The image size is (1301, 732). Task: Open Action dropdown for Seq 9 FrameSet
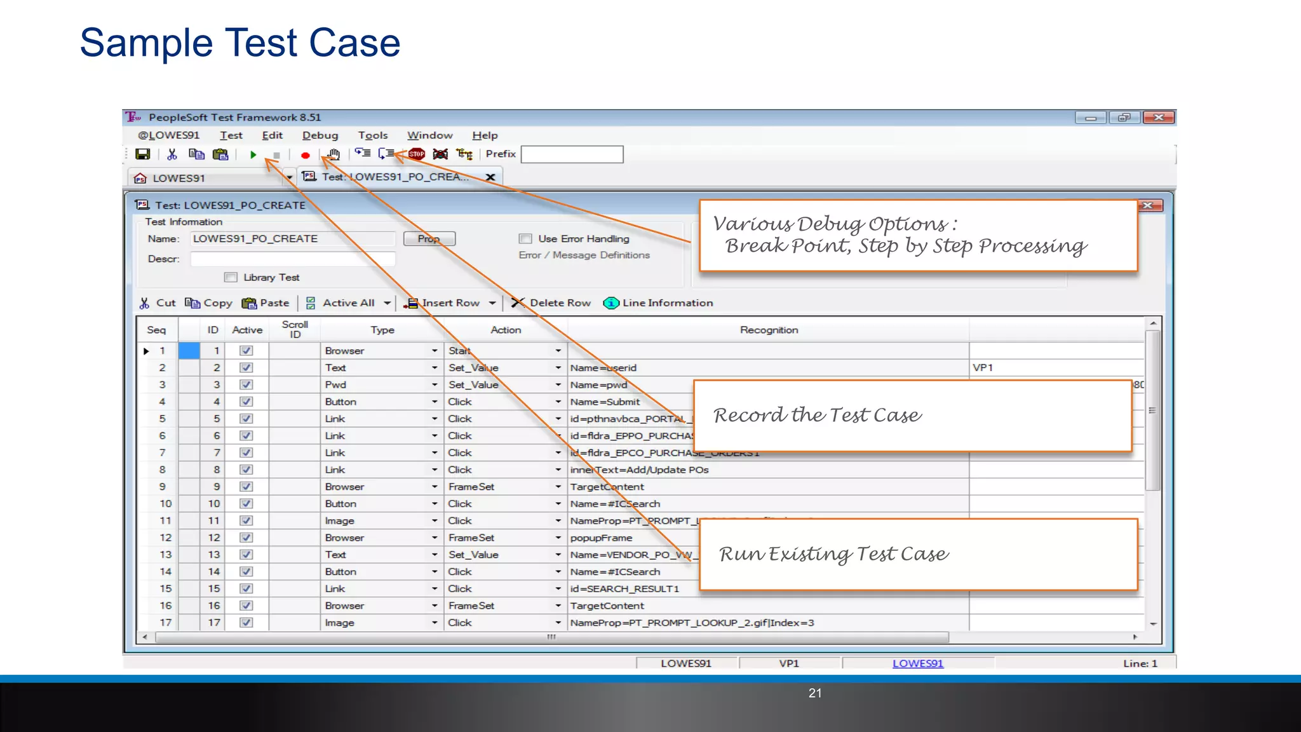pyautogui.click(x=558, y=487)
